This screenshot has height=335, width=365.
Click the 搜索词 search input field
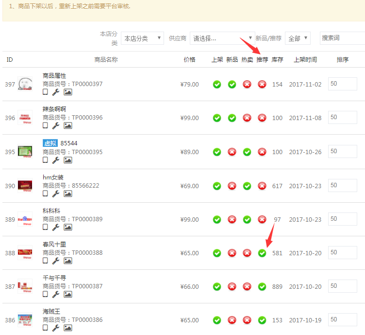point(342,38)
